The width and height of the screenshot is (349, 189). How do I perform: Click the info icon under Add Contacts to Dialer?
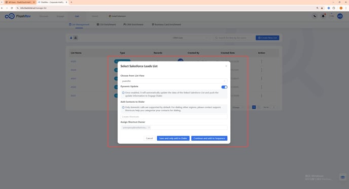123,107
